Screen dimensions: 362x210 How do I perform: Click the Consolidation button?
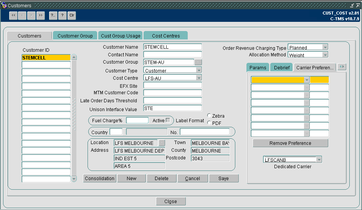pos(99,179)
